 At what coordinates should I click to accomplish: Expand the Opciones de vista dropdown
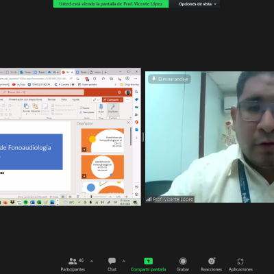[197, 4]
